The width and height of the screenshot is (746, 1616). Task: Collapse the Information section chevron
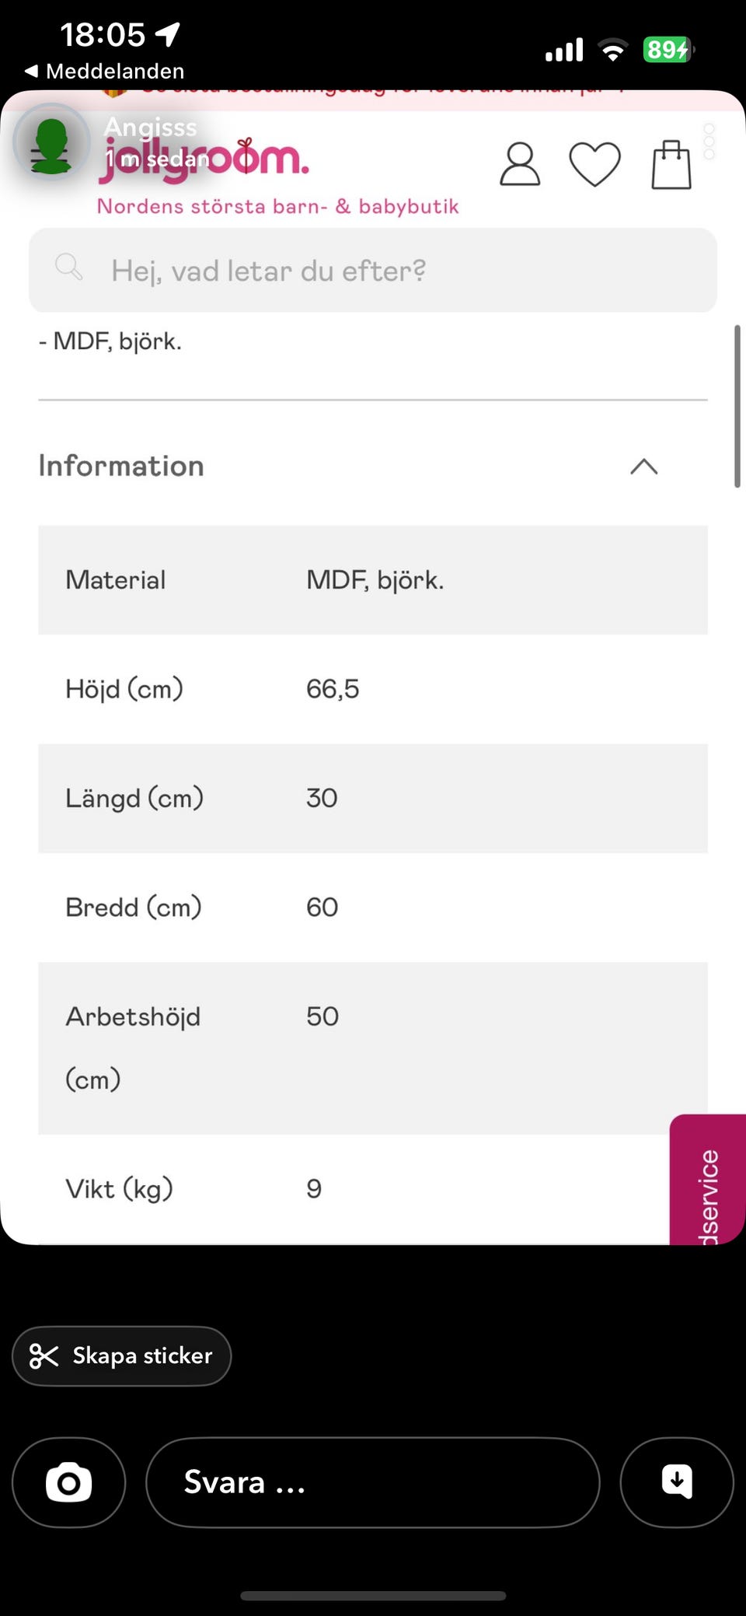point(643,467)
